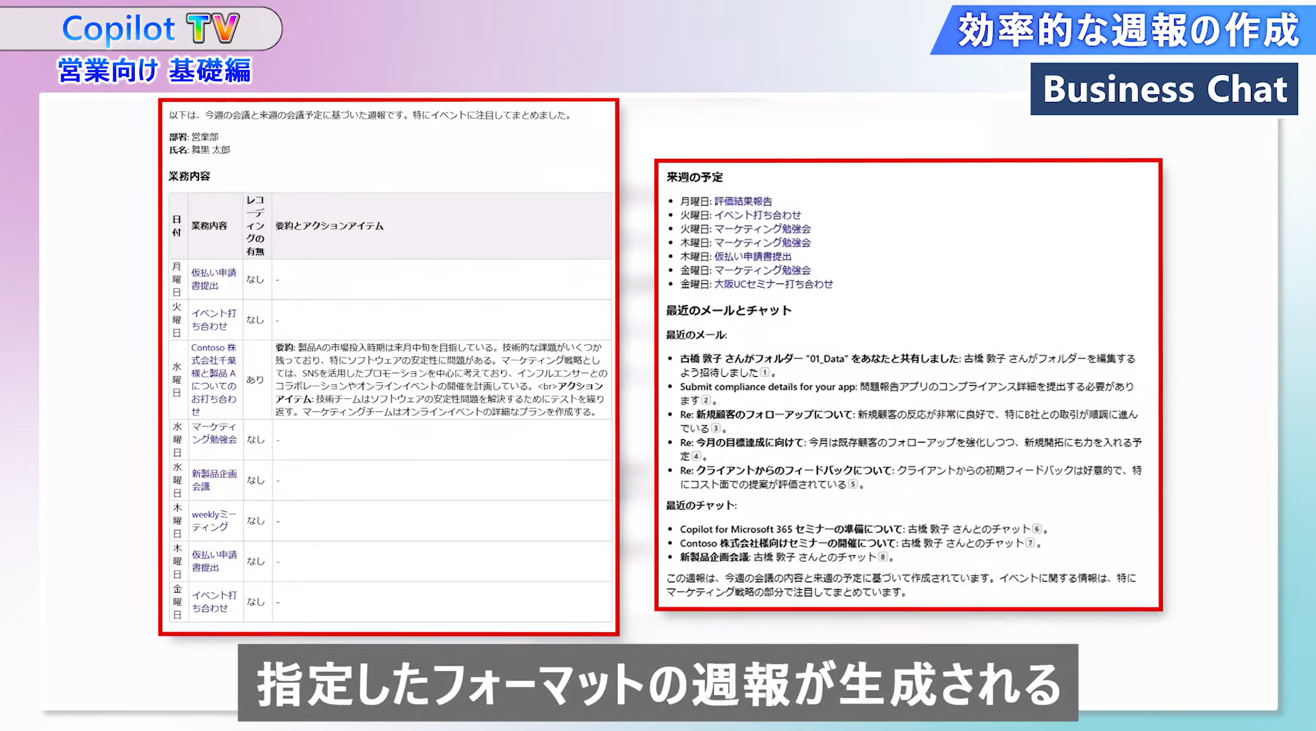This screenshot has width=1316, height=731.
Task: Select the 氏名: 舞黒 太郎 line
Action: click(x=200, y=150)
